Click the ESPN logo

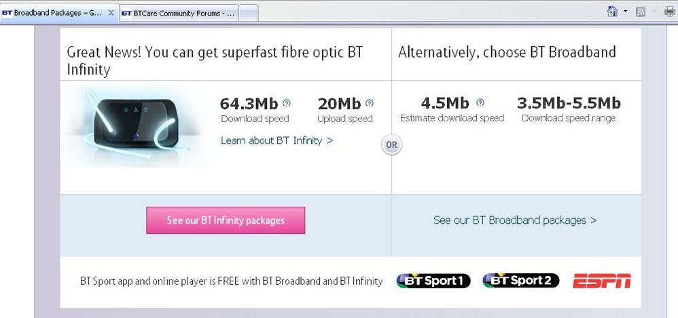tap(602, 281)
